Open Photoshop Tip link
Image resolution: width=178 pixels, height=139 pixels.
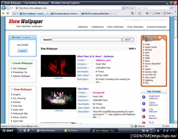click(20, 72)
